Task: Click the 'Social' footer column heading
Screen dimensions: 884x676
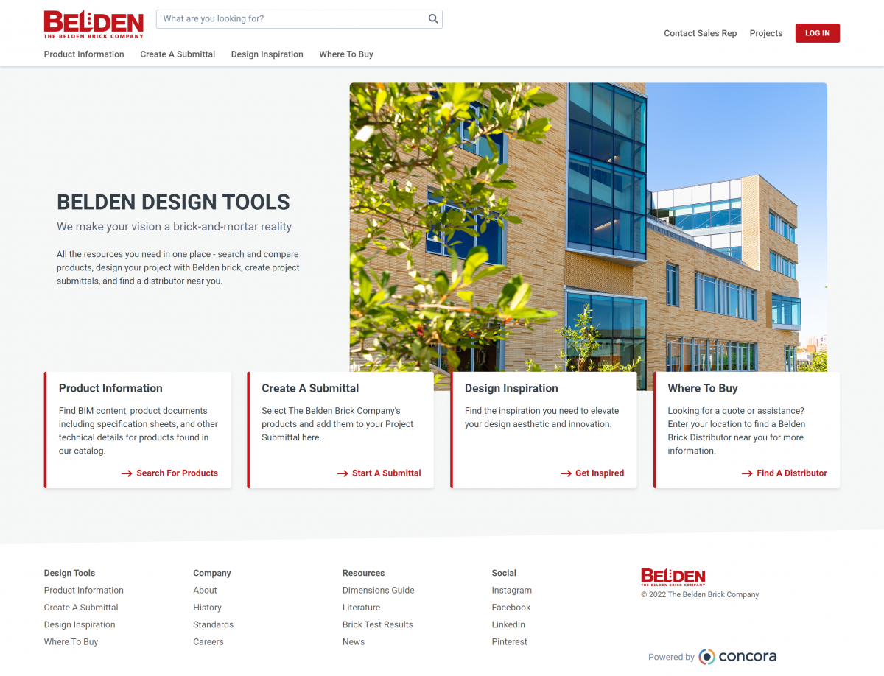Action: pyautogui.click(x=504, y=573)
